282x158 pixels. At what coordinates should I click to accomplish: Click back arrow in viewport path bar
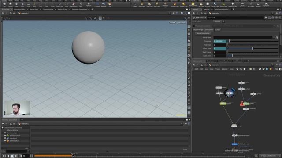pos(3,13)
